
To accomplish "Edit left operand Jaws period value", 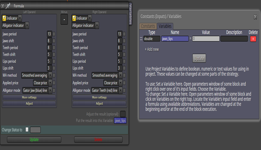I will [50, 34].
